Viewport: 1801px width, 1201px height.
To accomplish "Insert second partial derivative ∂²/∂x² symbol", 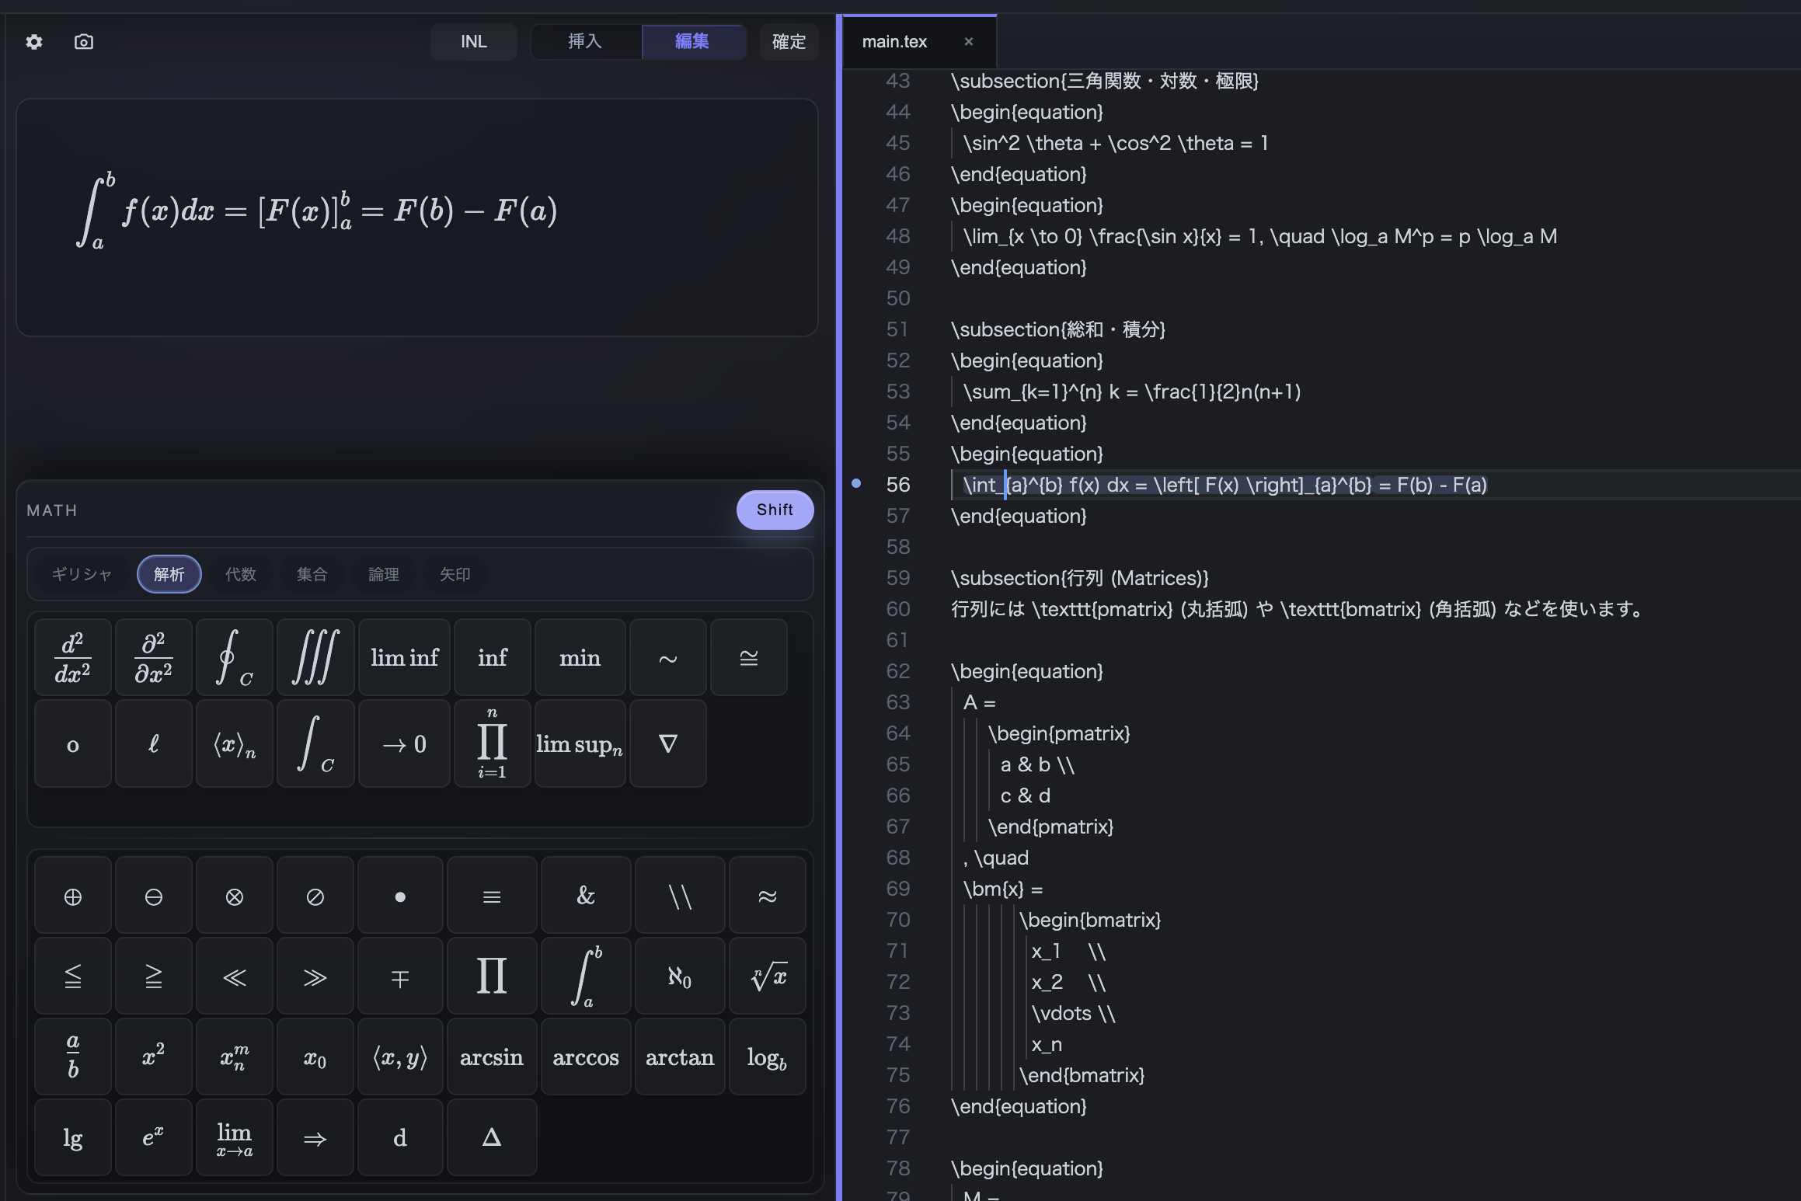I will coord(154,657).
